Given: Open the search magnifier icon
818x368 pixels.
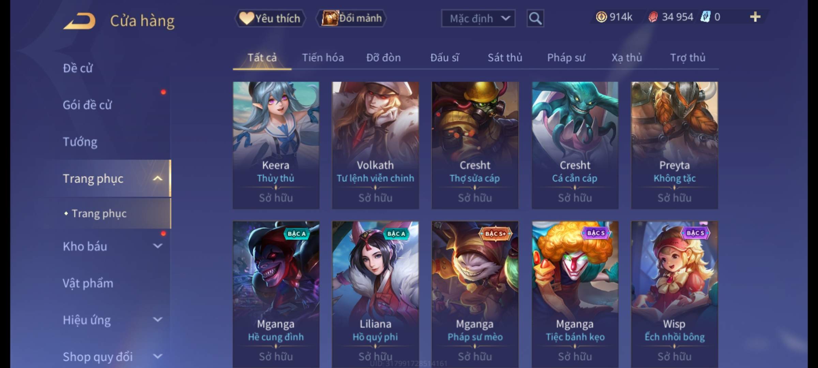Looking at the screenshot, I should click(x=535, y=18).
